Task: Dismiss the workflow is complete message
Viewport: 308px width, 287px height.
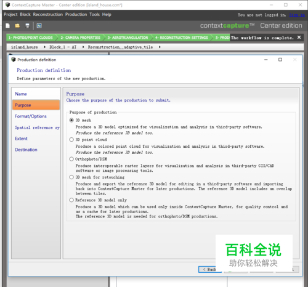Action: [x=299, y=38]
